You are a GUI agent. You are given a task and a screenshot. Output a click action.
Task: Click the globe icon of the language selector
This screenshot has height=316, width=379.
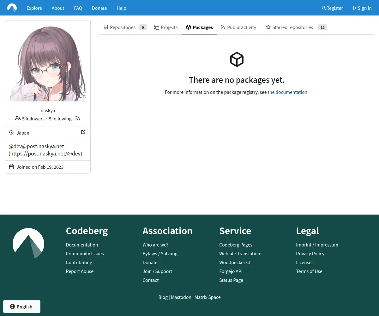[x=13, y=307]
